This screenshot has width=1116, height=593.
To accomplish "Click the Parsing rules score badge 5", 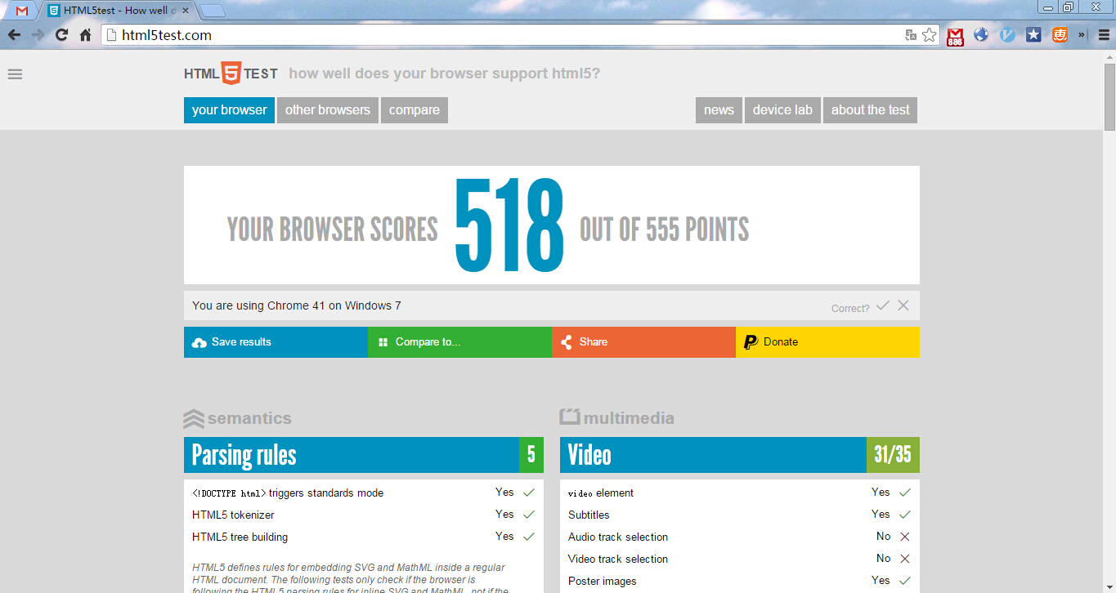I will pyautogui.click(x=531, y=455).
